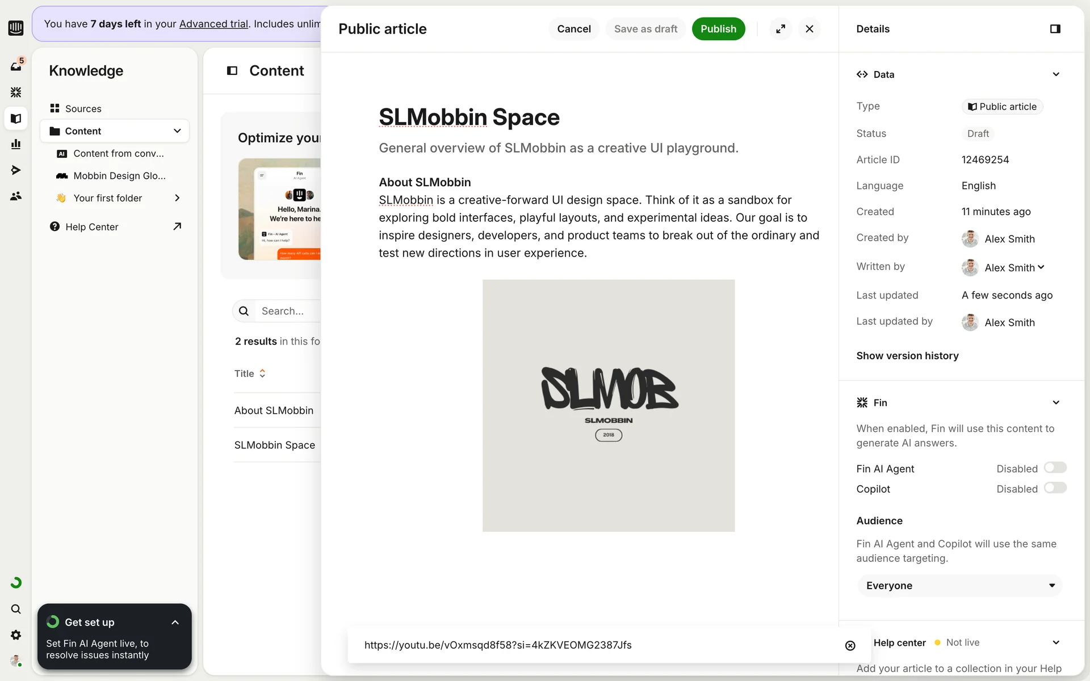Click the expand article fullscreen icon
This screenshot has height=681, width=1090.
pyautogui.click(x=781, y=29)
